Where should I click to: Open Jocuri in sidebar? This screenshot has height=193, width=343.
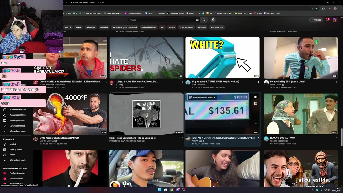click(x=16, y=155)
